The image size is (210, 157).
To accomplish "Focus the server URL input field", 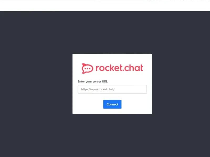I will pos(112,89).
